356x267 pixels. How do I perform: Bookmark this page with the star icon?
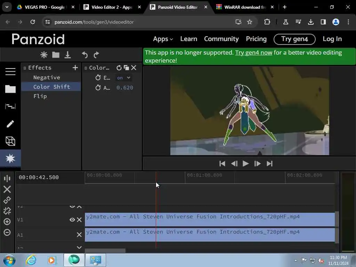250,22
